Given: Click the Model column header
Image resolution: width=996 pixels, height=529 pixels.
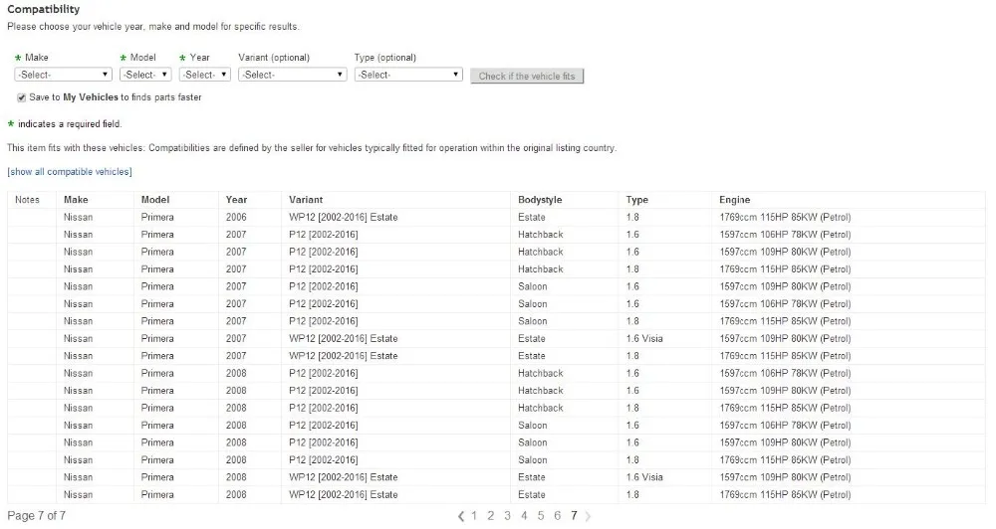Looking at the screenshot, I should (x=155, y=200).
